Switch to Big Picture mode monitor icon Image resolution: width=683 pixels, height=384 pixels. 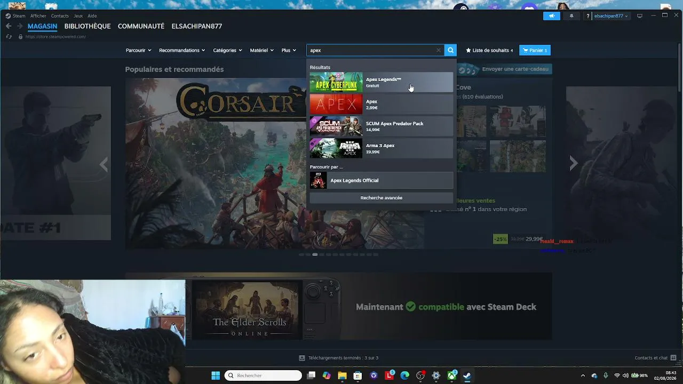(640, 16)
